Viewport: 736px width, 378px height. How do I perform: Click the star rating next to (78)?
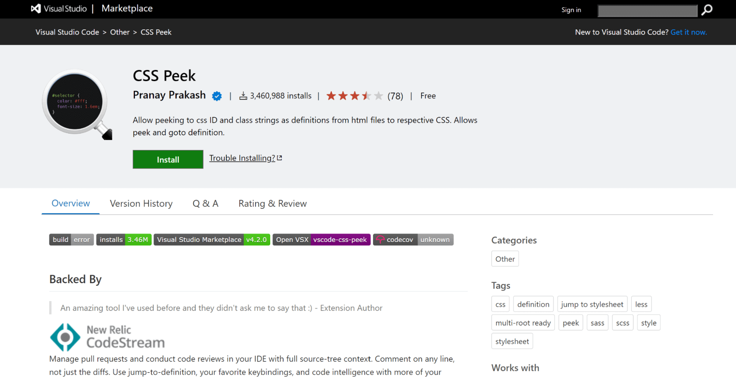coord(354,96)
